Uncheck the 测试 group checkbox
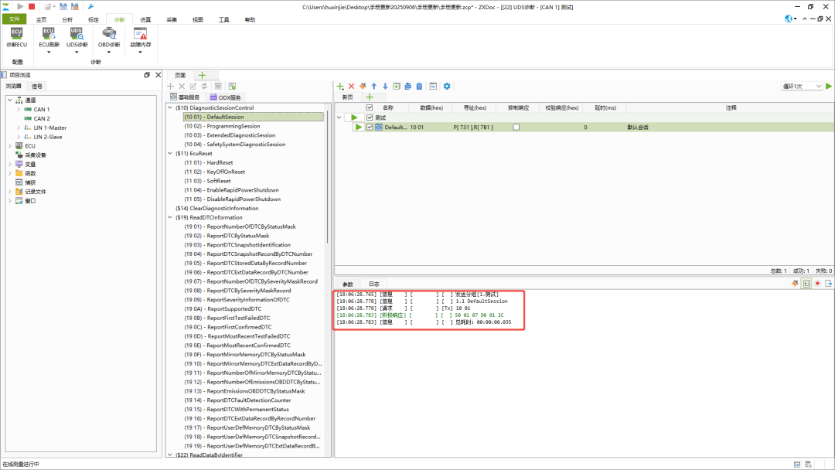Viewport: 835px width, 470px height. coord(369,117)
